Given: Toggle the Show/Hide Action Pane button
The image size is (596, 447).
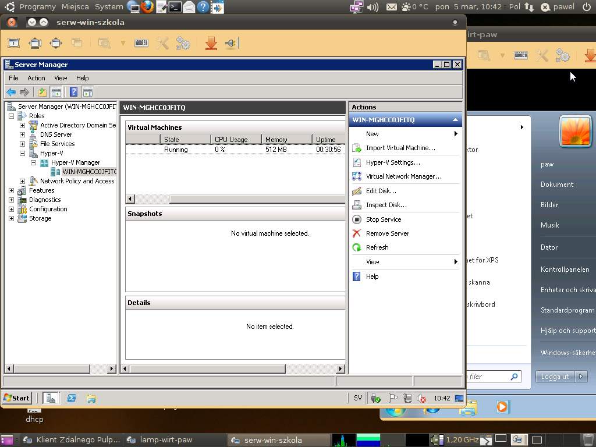Looking at the screenshot, I should point(87,92).
